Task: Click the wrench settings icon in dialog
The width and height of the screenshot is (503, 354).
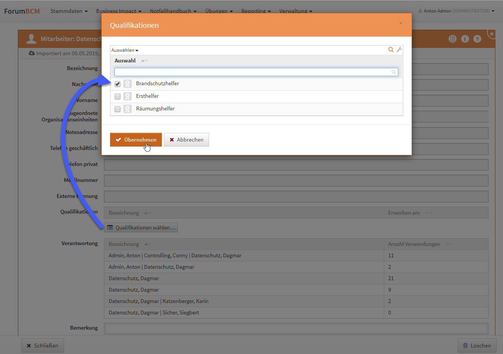Action: pos(399,49)
